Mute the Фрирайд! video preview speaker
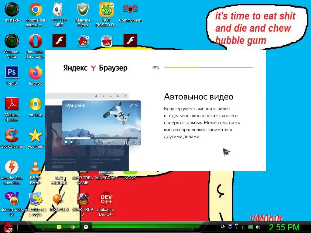The width and height of the screenshot is (311, 233). click(x=72, y=142)
